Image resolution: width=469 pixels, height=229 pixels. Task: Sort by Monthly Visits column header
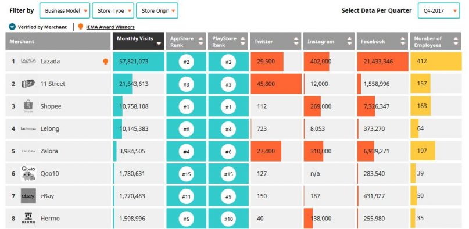click(x=138, y=41)
